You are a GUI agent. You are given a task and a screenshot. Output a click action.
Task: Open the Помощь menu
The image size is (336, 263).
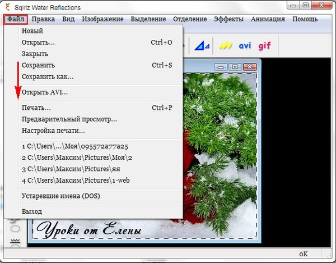(305, 19)
